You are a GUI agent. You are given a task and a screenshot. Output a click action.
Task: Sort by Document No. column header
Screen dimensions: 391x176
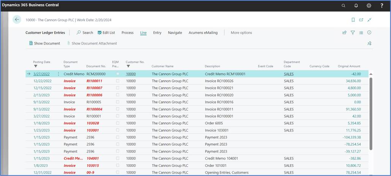[x=96, y=66]
